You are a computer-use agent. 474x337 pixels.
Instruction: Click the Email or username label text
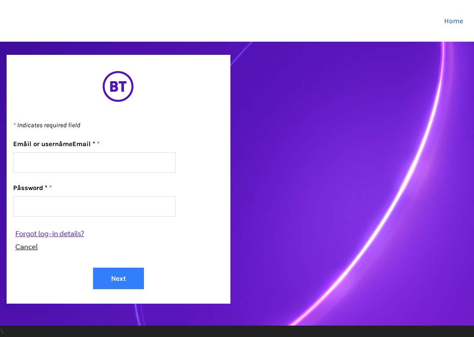pyautogui.click(x=52, y=144)
